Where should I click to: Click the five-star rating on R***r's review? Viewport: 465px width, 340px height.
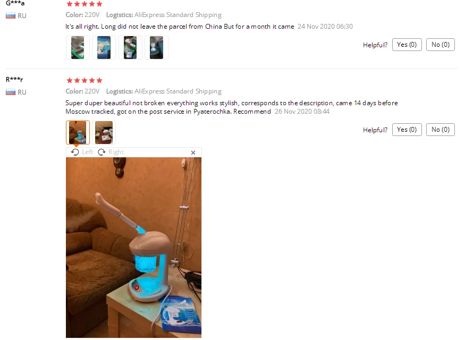[x=84, y=80]
